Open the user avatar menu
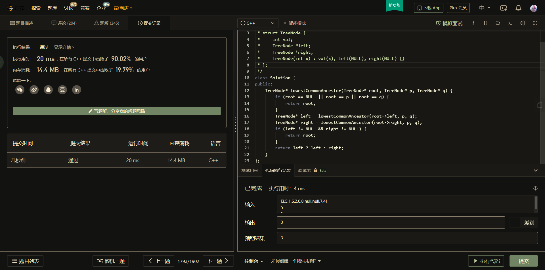 [x=534, y=8]
